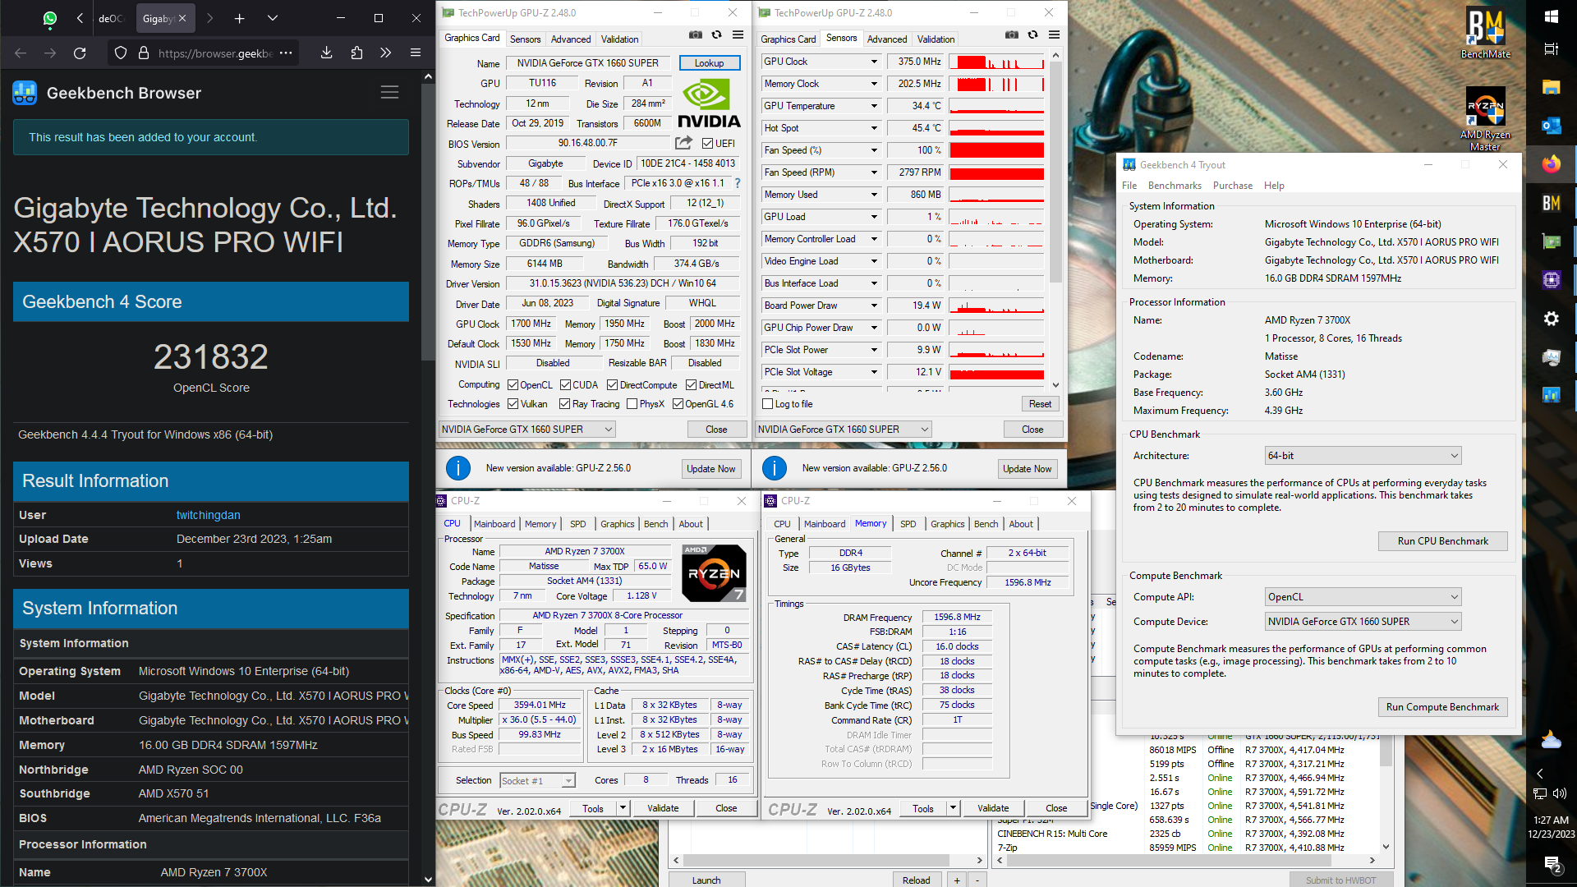The height and width of the screenshot is (887, 1577).
Task: Click the Geekbench Browser logo
Action: pyautogui.click(x=25, y=93)
